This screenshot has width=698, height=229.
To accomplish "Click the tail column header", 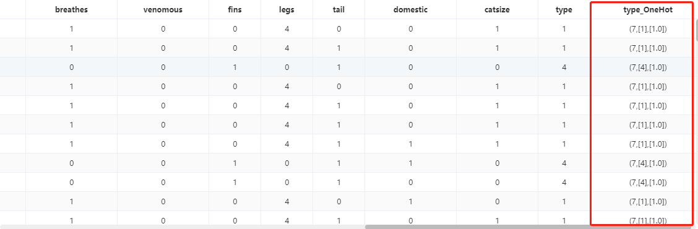I will 338,10.
